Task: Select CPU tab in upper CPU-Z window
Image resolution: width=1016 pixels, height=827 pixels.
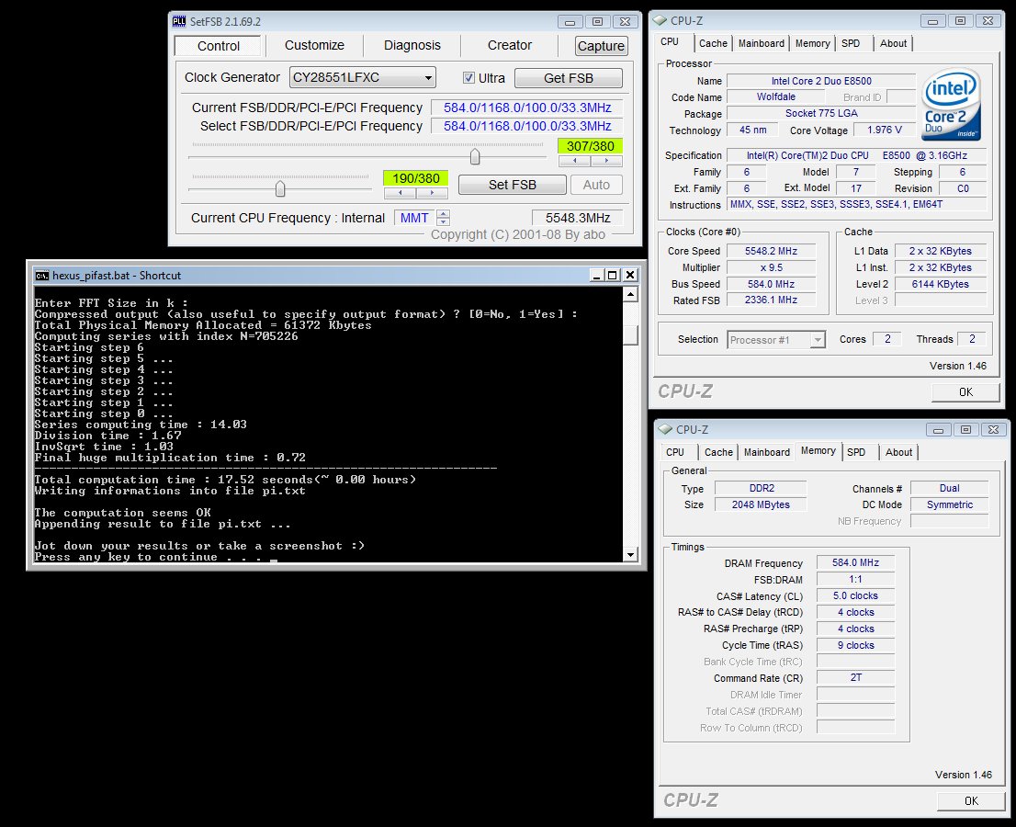Action: click(670, 41)
